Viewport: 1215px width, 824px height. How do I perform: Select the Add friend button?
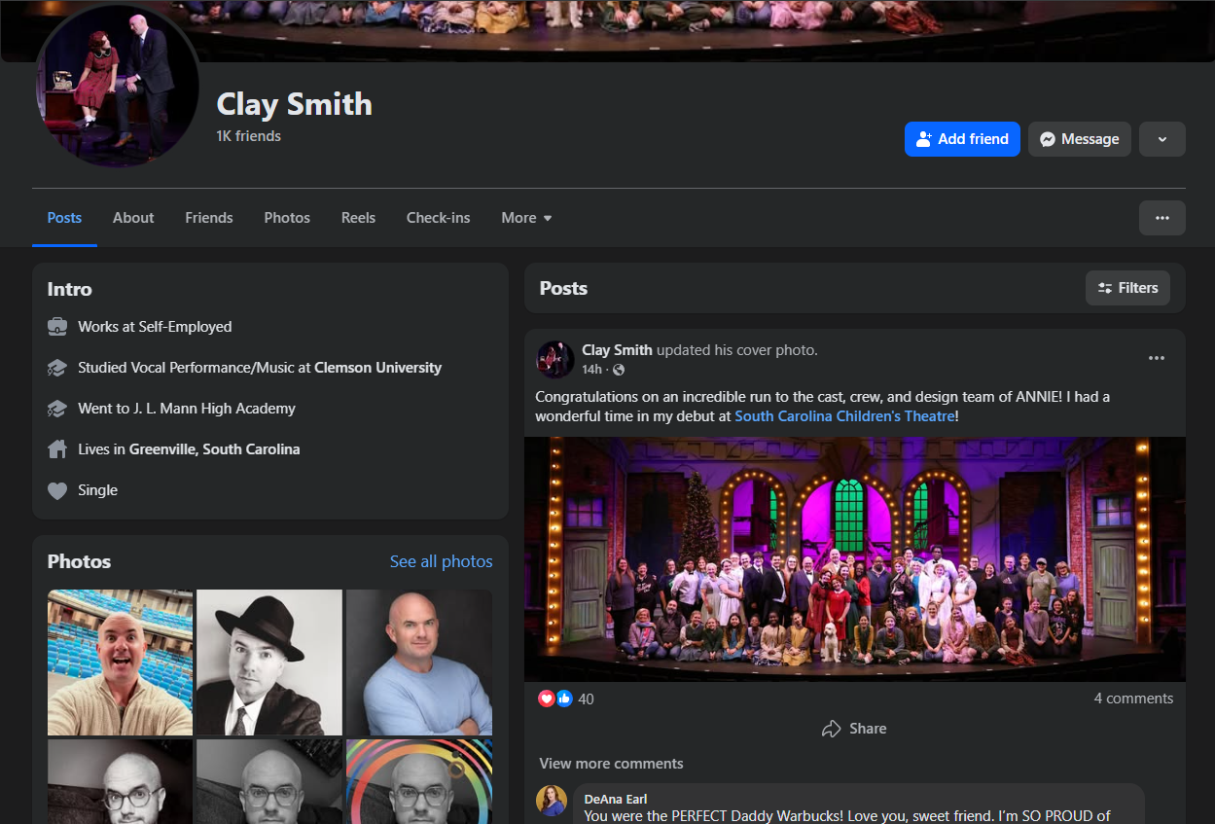click(962, 138)
